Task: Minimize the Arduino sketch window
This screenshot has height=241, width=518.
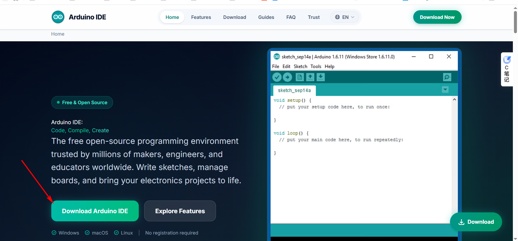Action: [x=414, y=56]
